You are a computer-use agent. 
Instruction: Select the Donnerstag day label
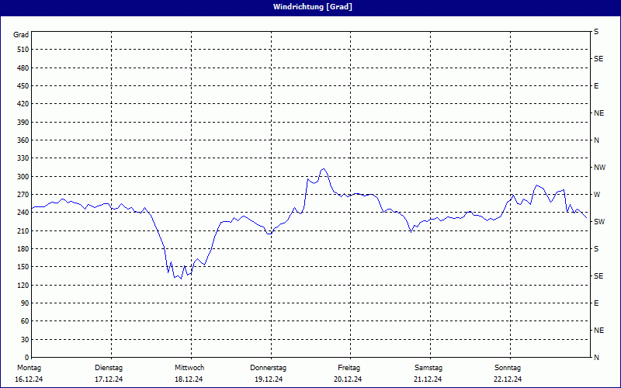click(269, 367)
